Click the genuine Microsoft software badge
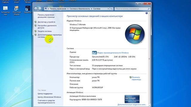This screenshot has height=107, width=191. tap(132, 99)
